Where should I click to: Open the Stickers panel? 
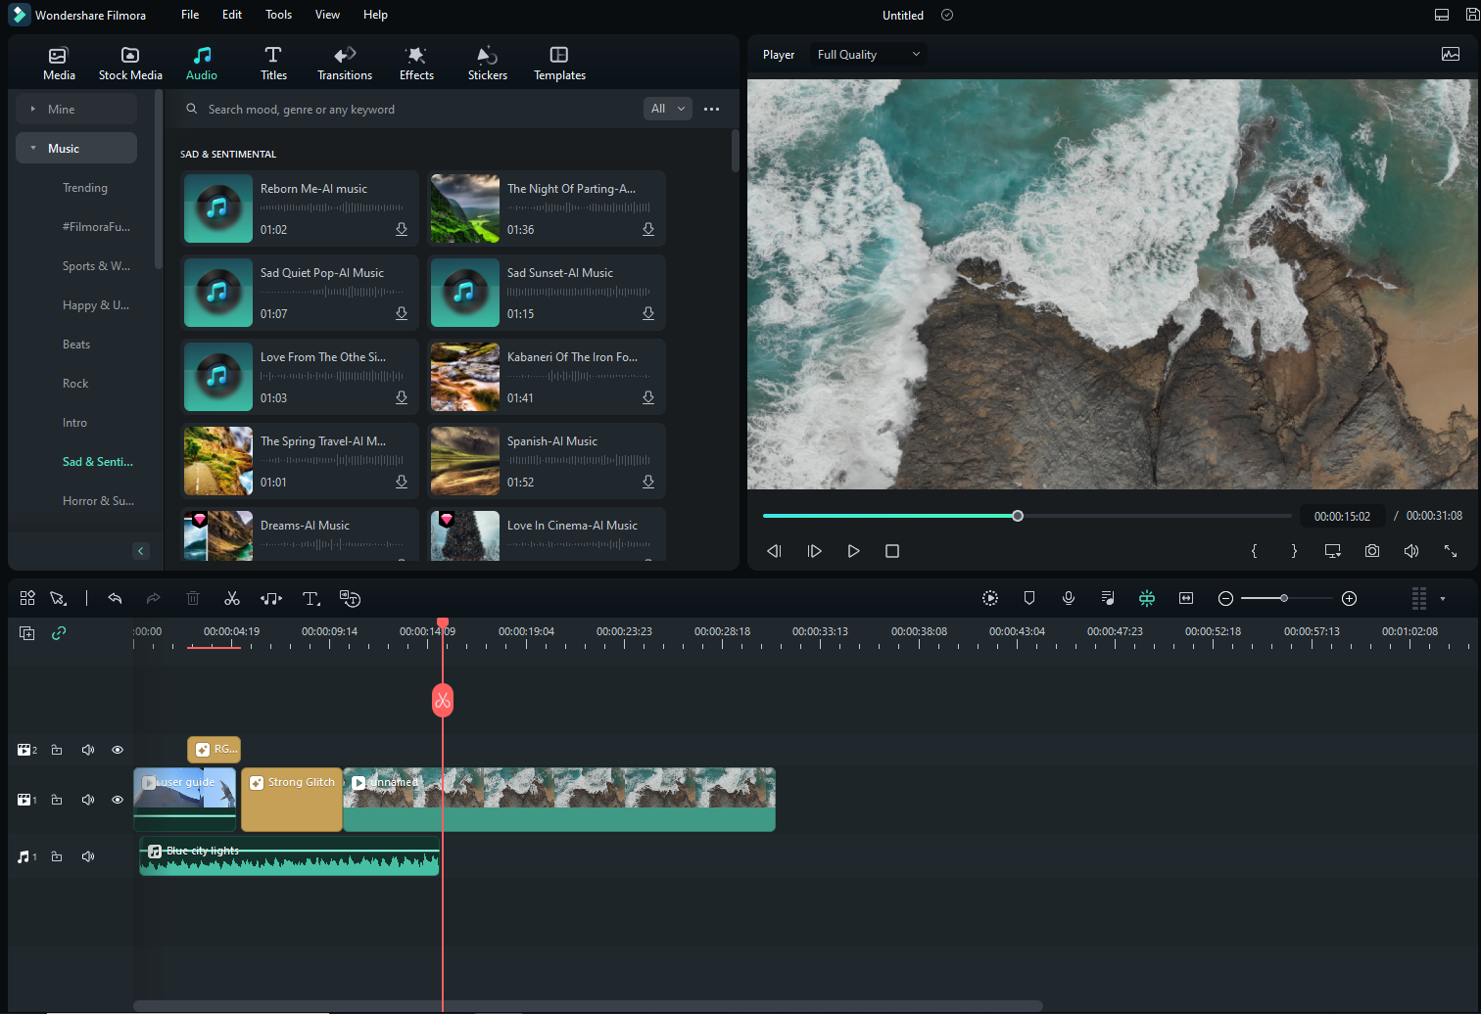point(487,64)
